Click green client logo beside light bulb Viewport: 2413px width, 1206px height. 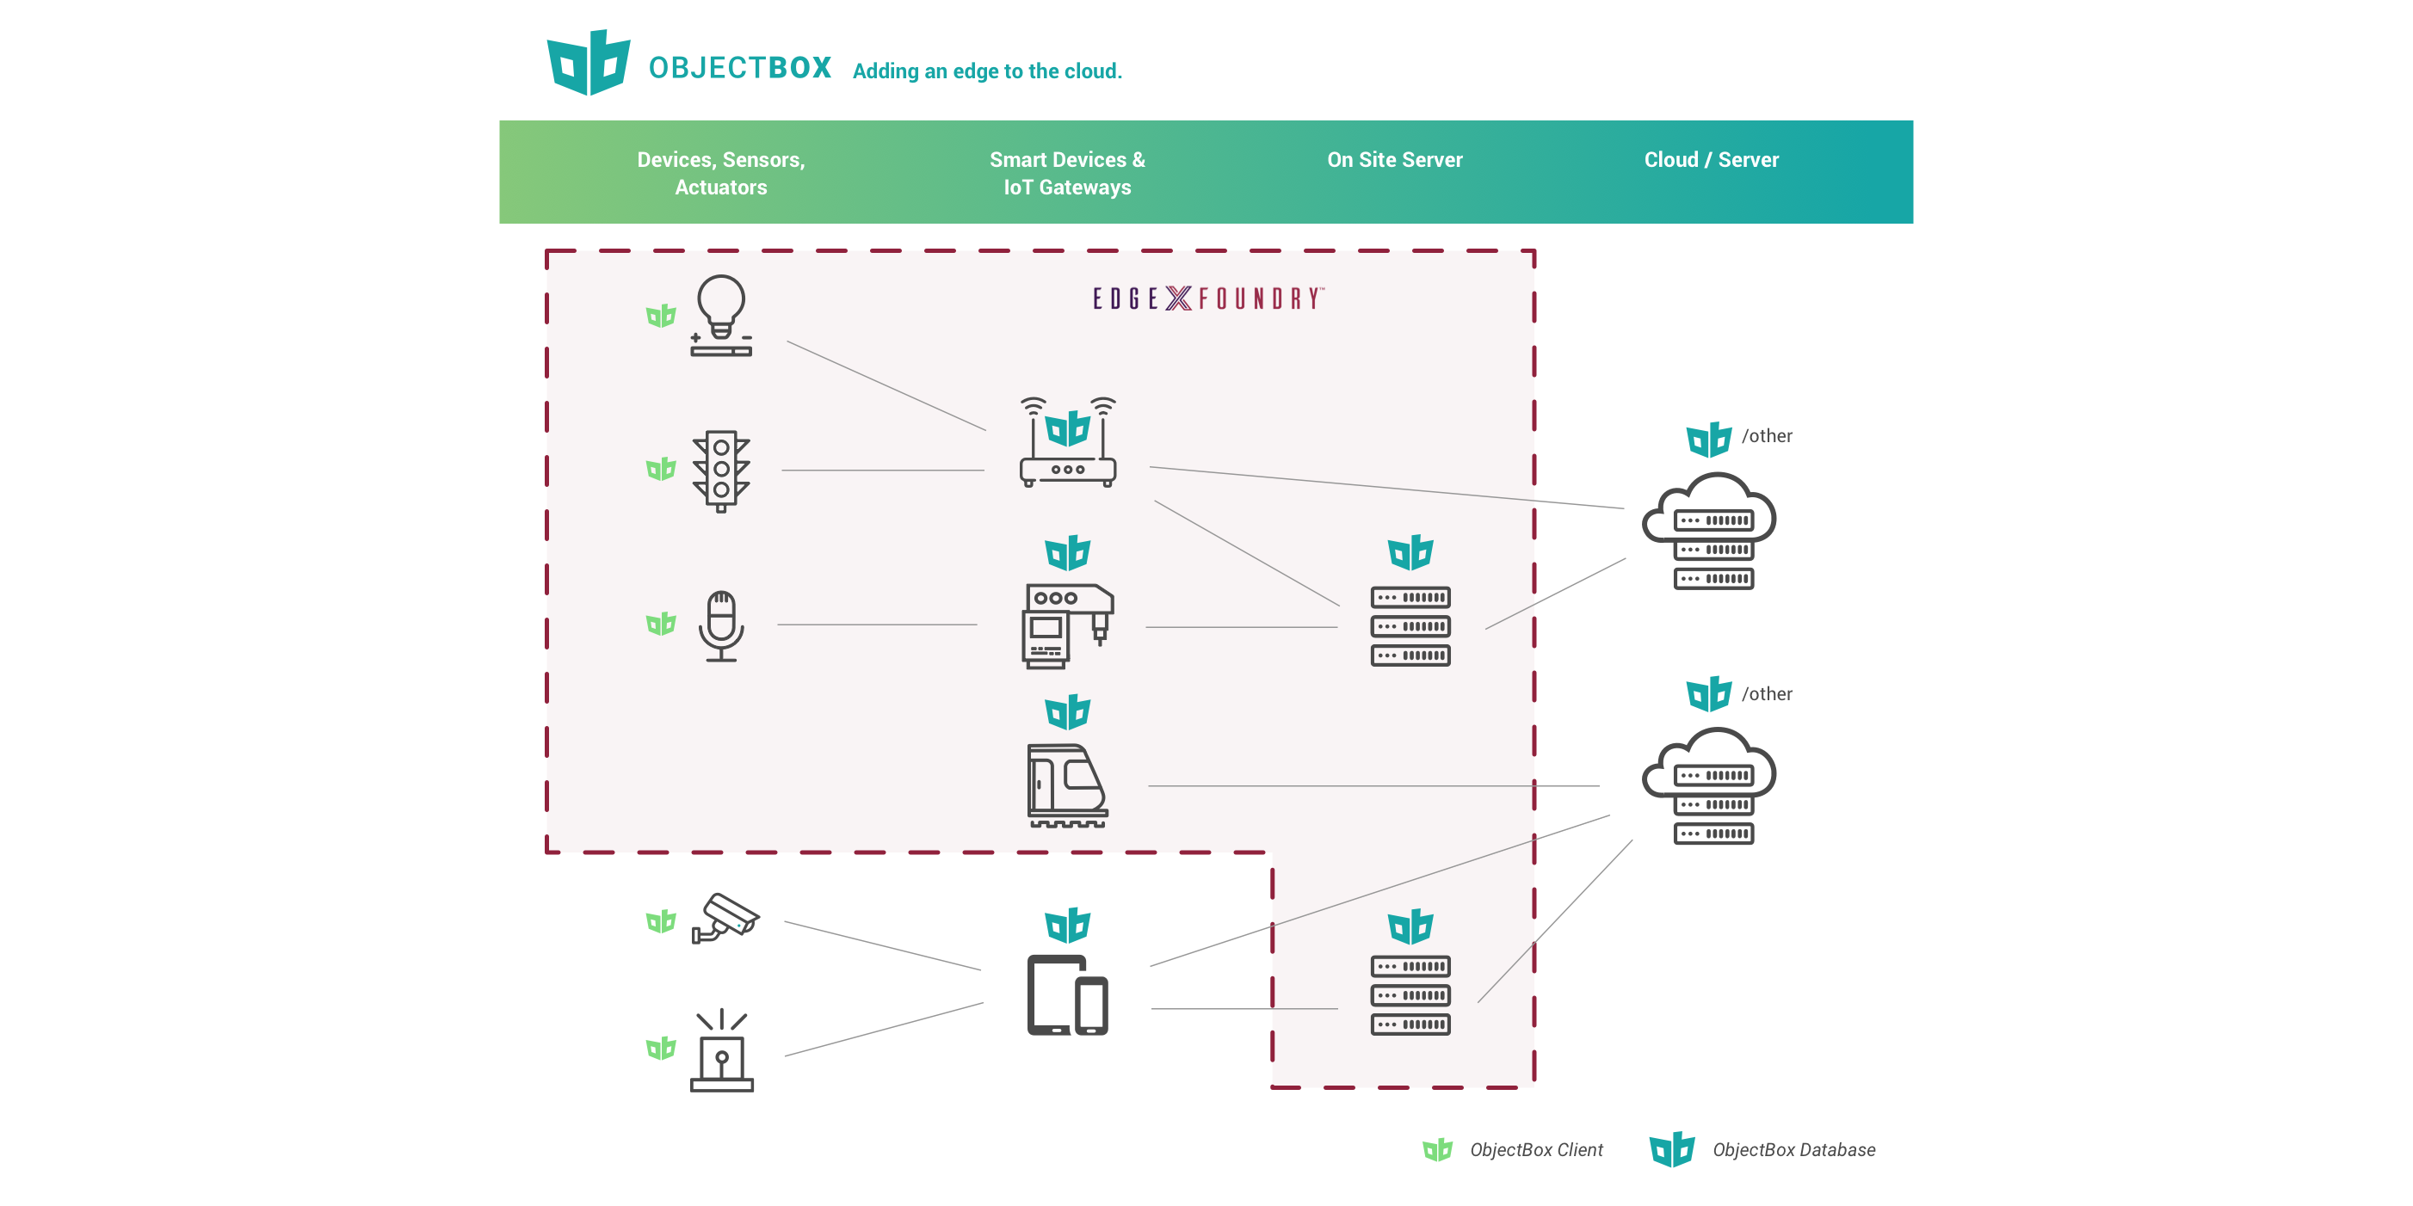tap(661, 316)
